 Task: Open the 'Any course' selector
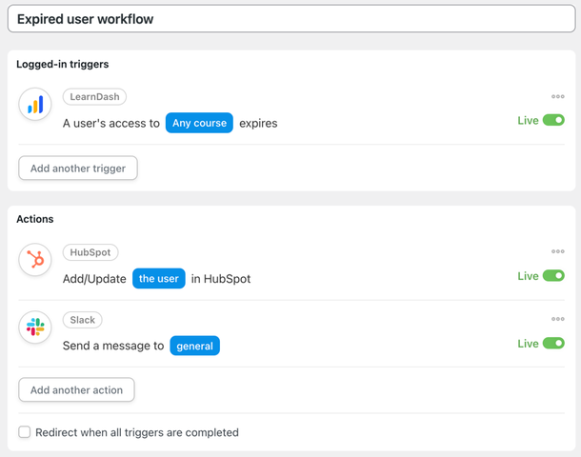[x=199, y=123]
